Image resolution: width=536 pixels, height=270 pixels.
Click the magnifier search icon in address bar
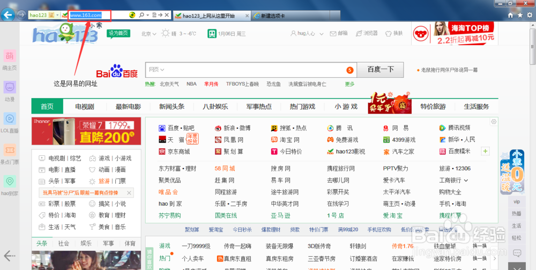[142, 15]
